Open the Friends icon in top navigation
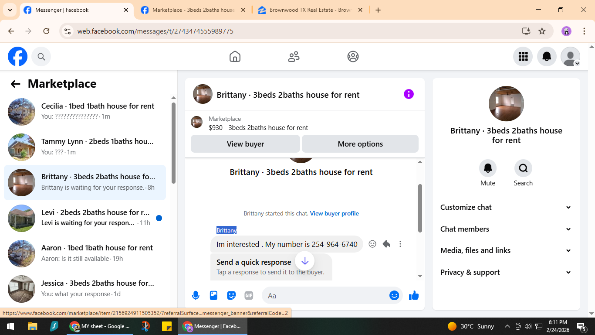Viewport: 595px width, 335px height. coord(294,57)
